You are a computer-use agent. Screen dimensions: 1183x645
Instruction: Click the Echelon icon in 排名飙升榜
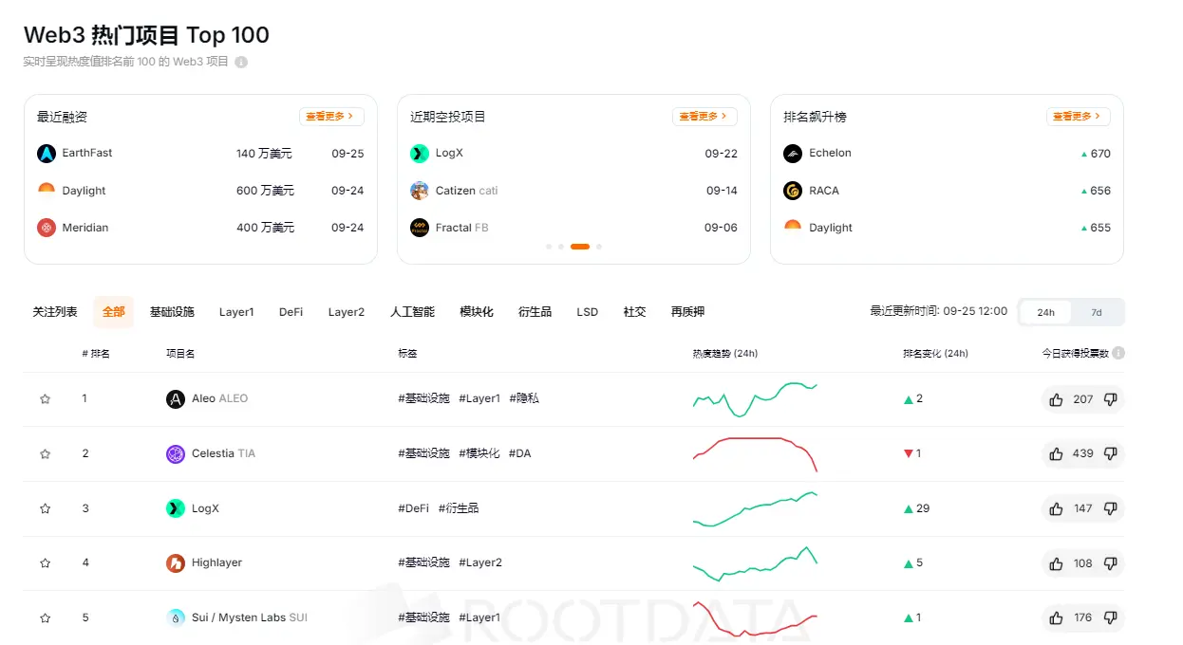(792, 153)
